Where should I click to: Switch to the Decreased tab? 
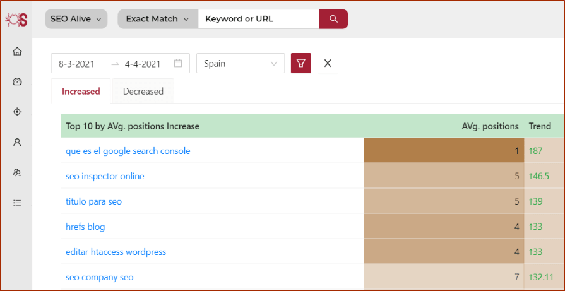coord(143,91)
